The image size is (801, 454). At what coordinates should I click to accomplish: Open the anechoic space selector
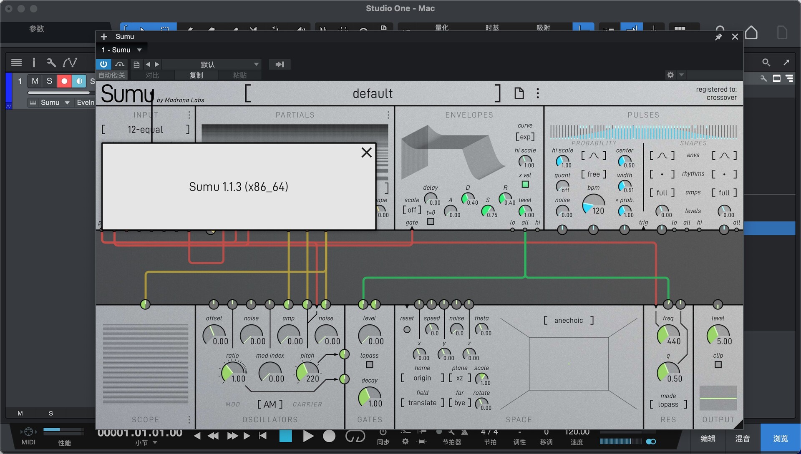(568, 320)
